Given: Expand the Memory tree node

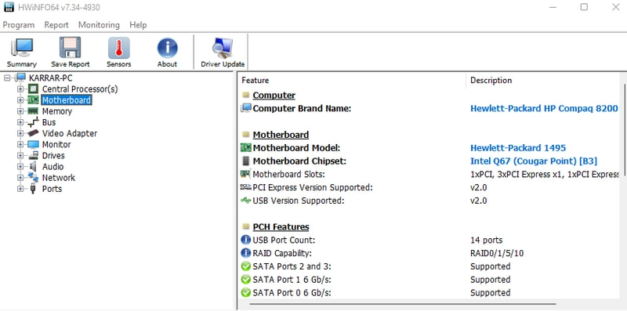Looking at the screenshot, I should pos(20,111).
